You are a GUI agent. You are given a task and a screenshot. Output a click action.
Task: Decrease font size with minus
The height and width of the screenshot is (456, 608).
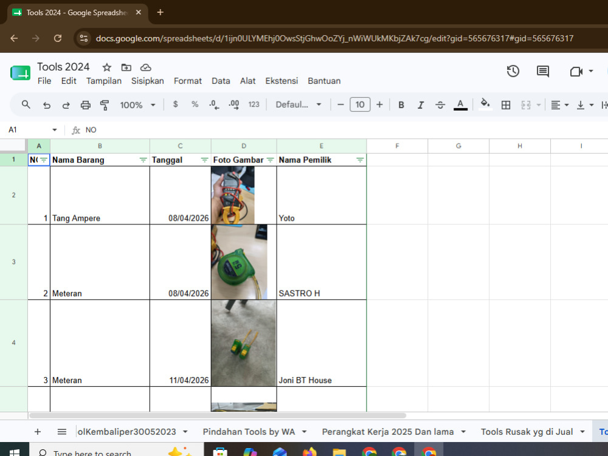pos(340,105)
